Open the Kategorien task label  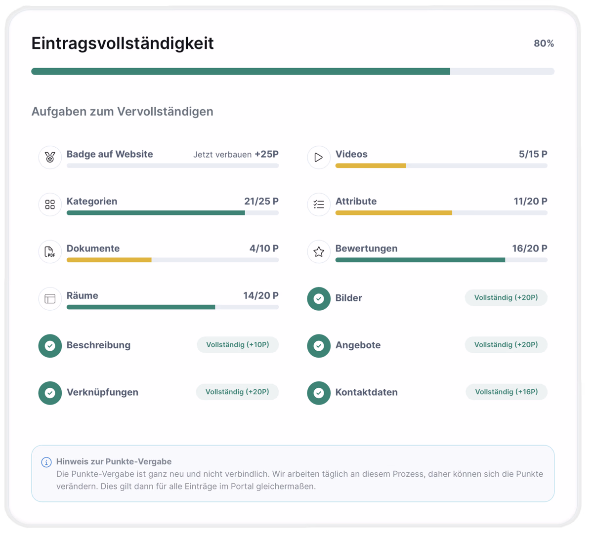coord(92,202)
